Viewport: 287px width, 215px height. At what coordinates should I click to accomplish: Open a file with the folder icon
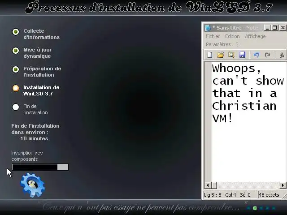[221, 55]
